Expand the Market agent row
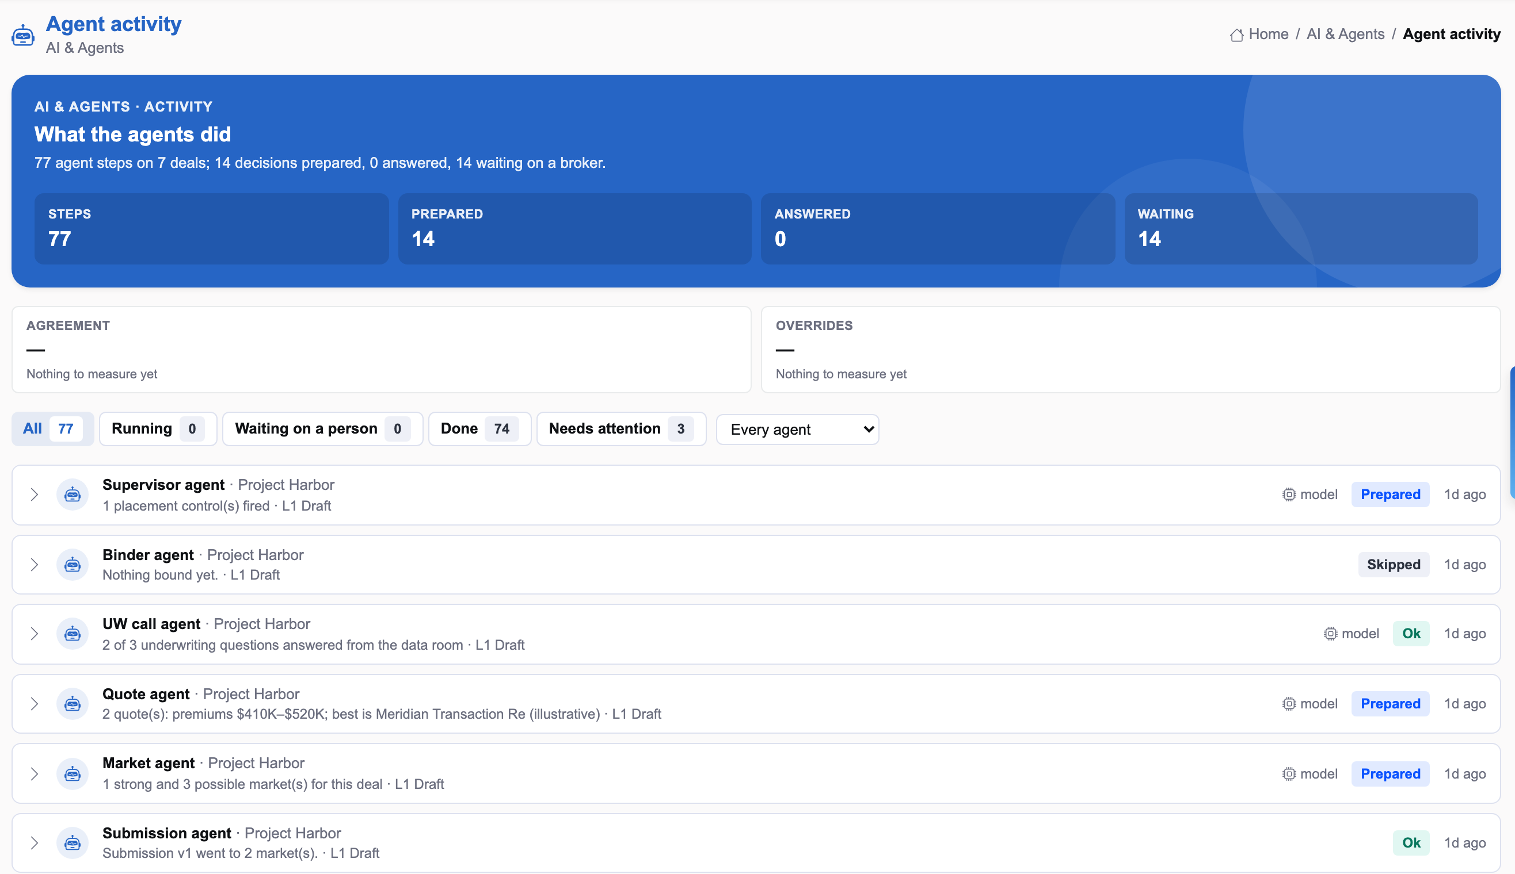The width and height of the screenshot is (1515, 874). tap(34, 774)
